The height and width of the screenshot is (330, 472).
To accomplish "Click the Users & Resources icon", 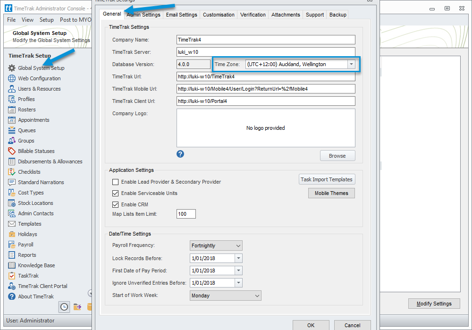I will 12,89.
